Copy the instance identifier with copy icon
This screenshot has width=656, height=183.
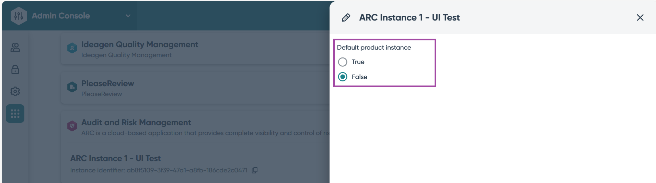click(255, 170)
